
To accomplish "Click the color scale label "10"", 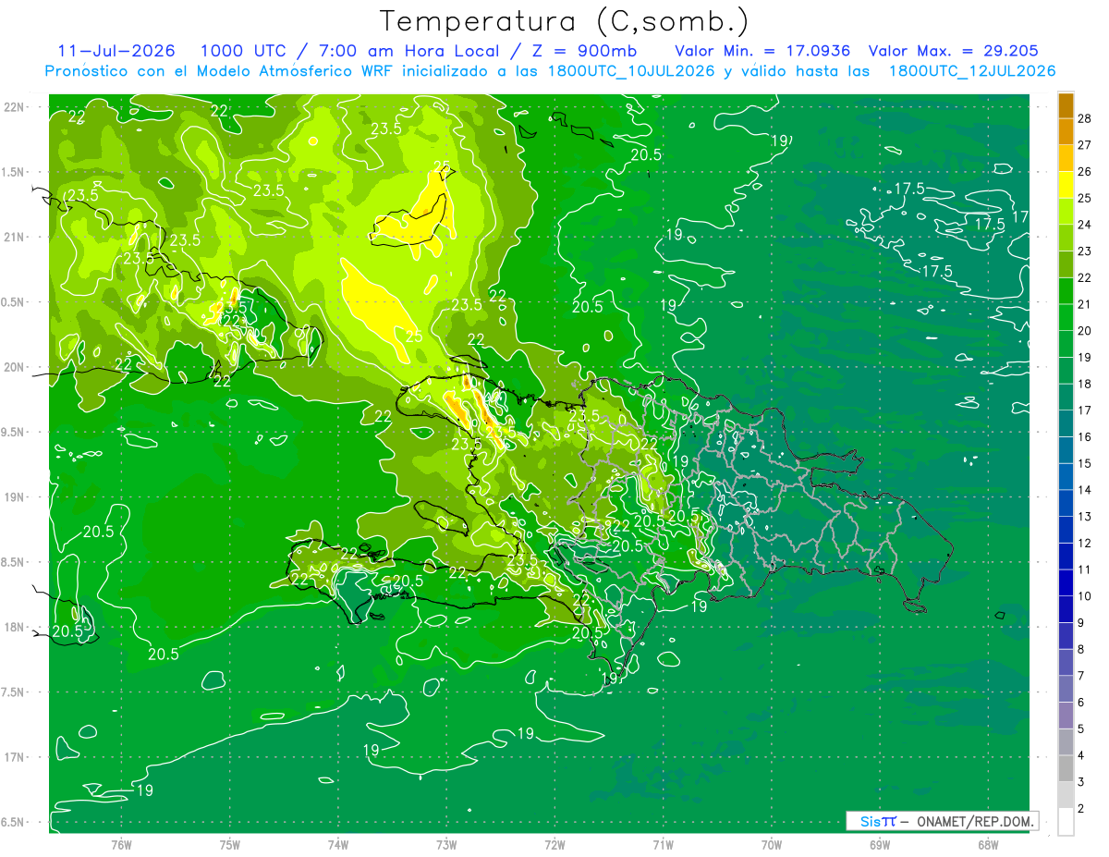I will 1084,596.
